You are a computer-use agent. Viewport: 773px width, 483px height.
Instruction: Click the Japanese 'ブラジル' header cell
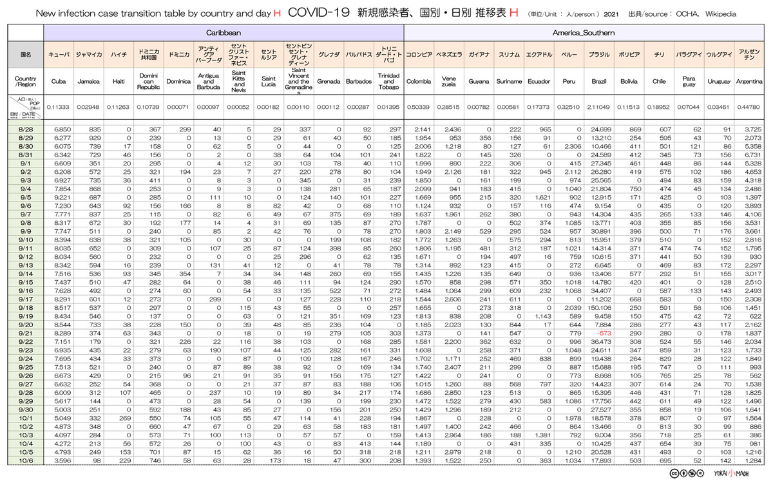tap(600, 55)
